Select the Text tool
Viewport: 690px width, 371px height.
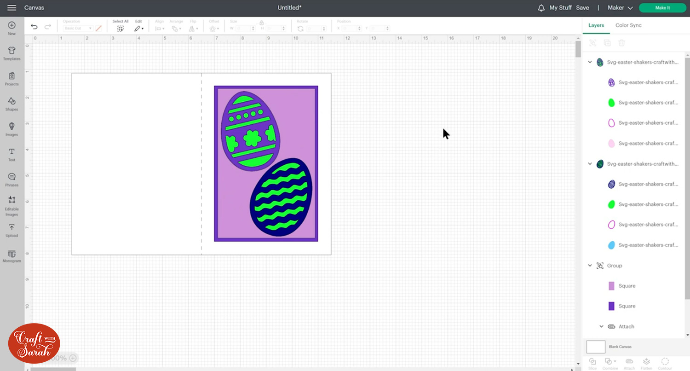click(x=11, y=155)
